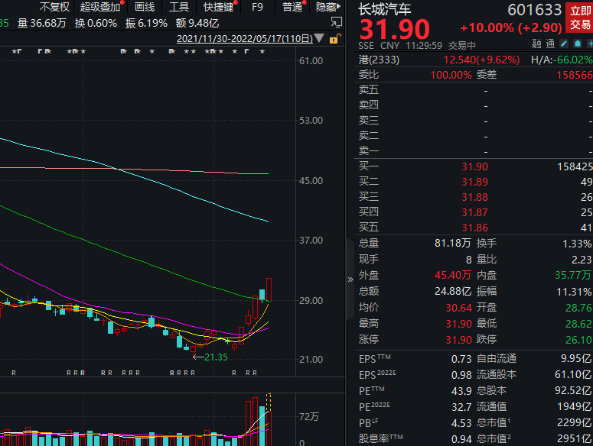This screenshot has height=446, width=593.
Task: Click the 卖五 ask row
Action: [x=475, y=90]
